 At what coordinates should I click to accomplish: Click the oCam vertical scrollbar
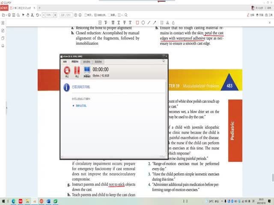[x=166, y=117]
